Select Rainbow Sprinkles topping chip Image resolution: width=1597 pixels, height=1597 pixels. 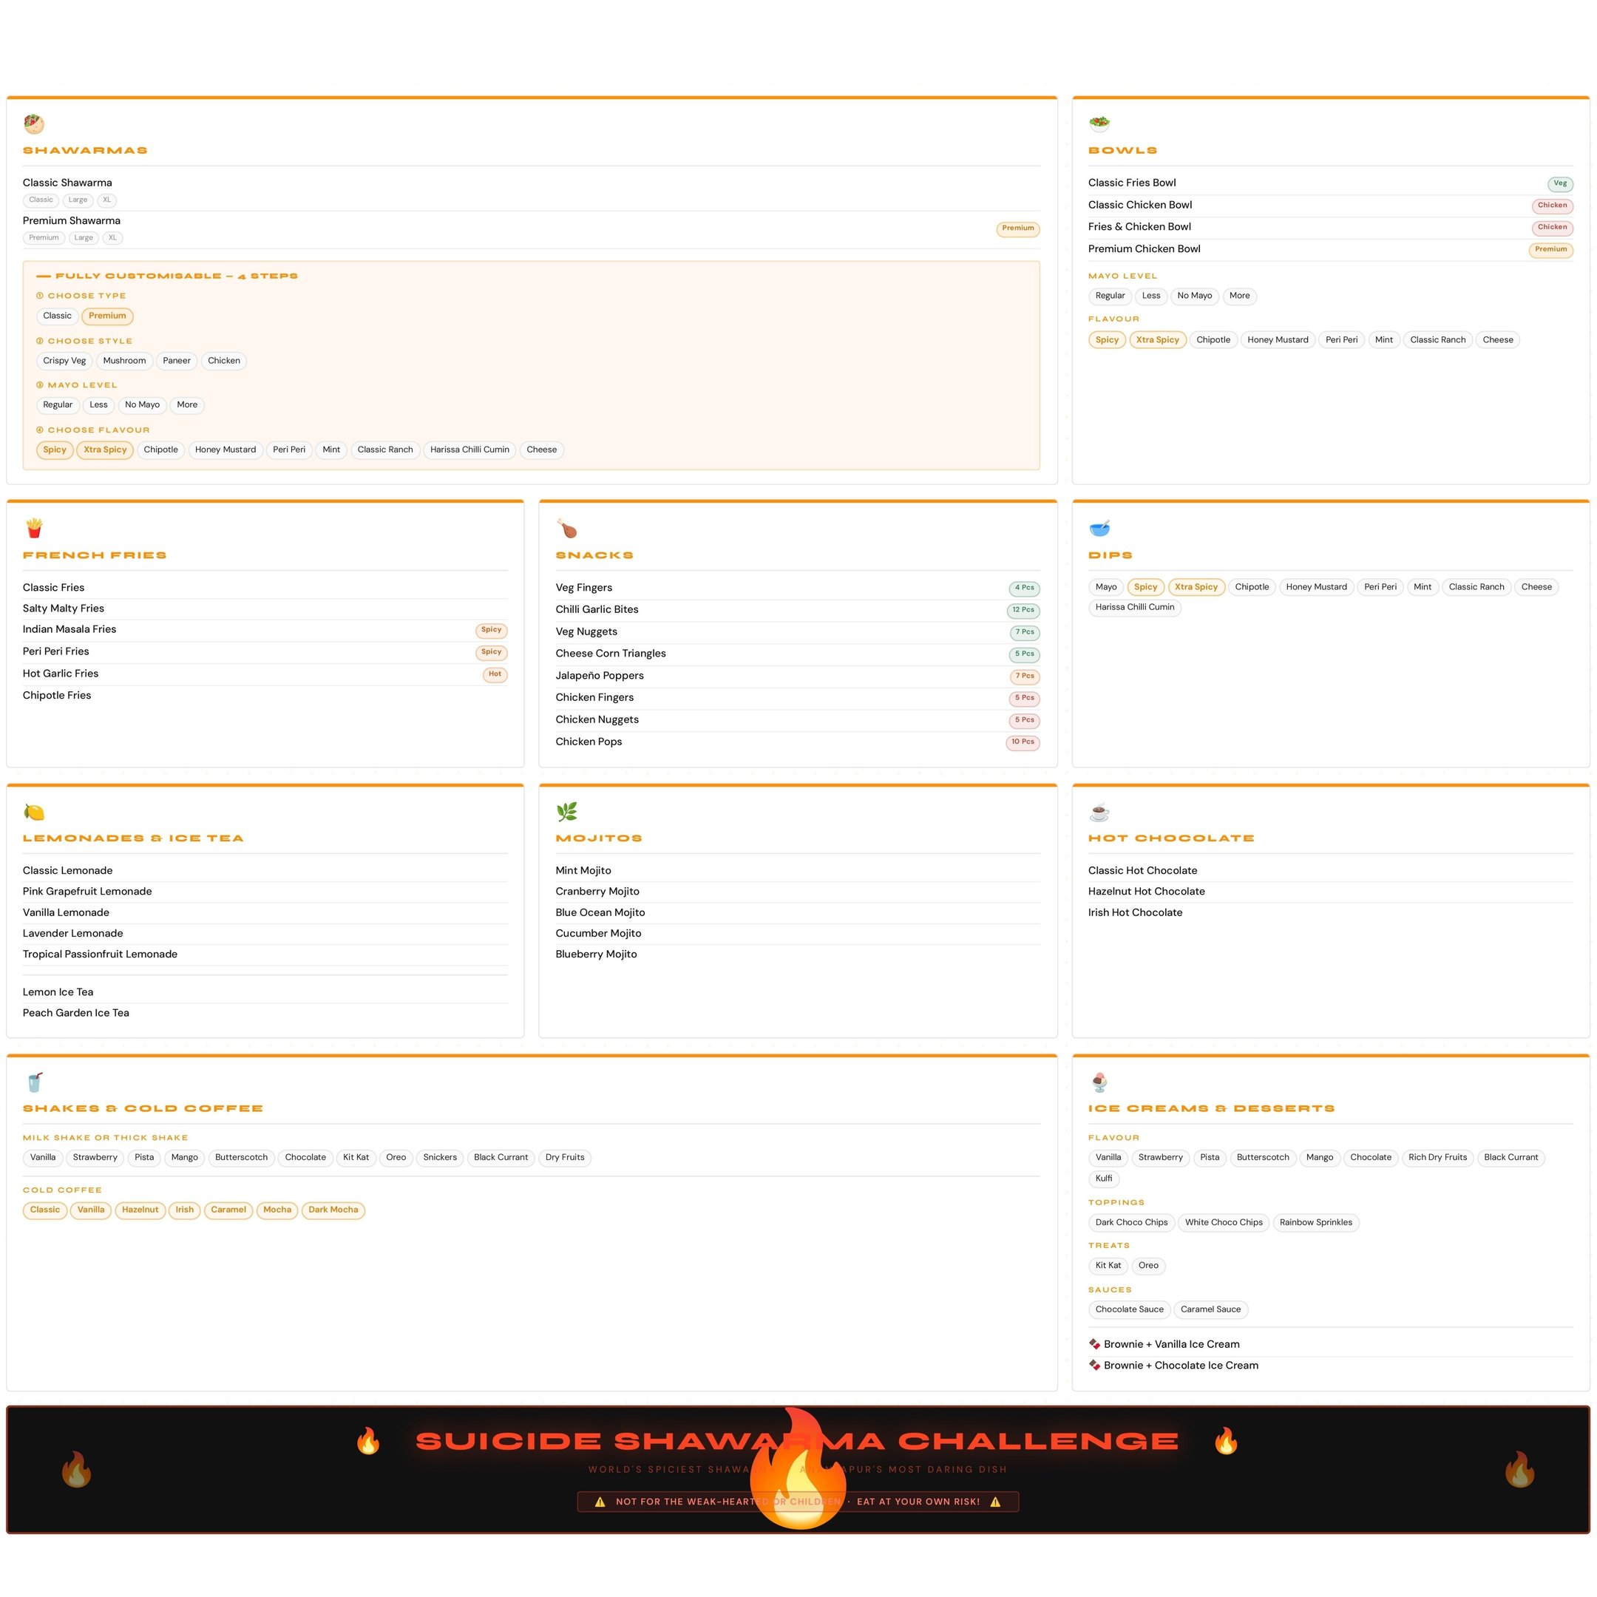tap(1315, 1223)
